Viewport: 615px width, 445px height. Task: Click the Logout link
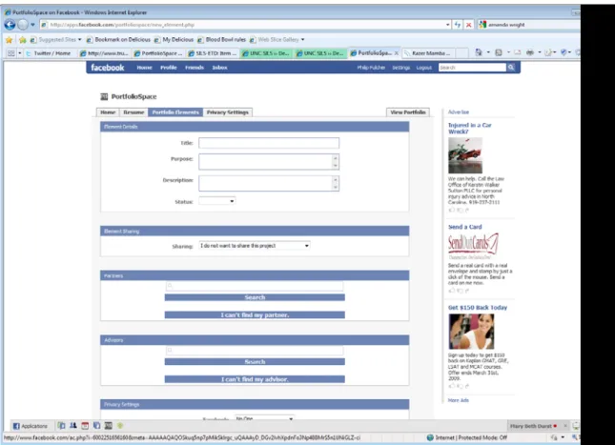[424, 68]
